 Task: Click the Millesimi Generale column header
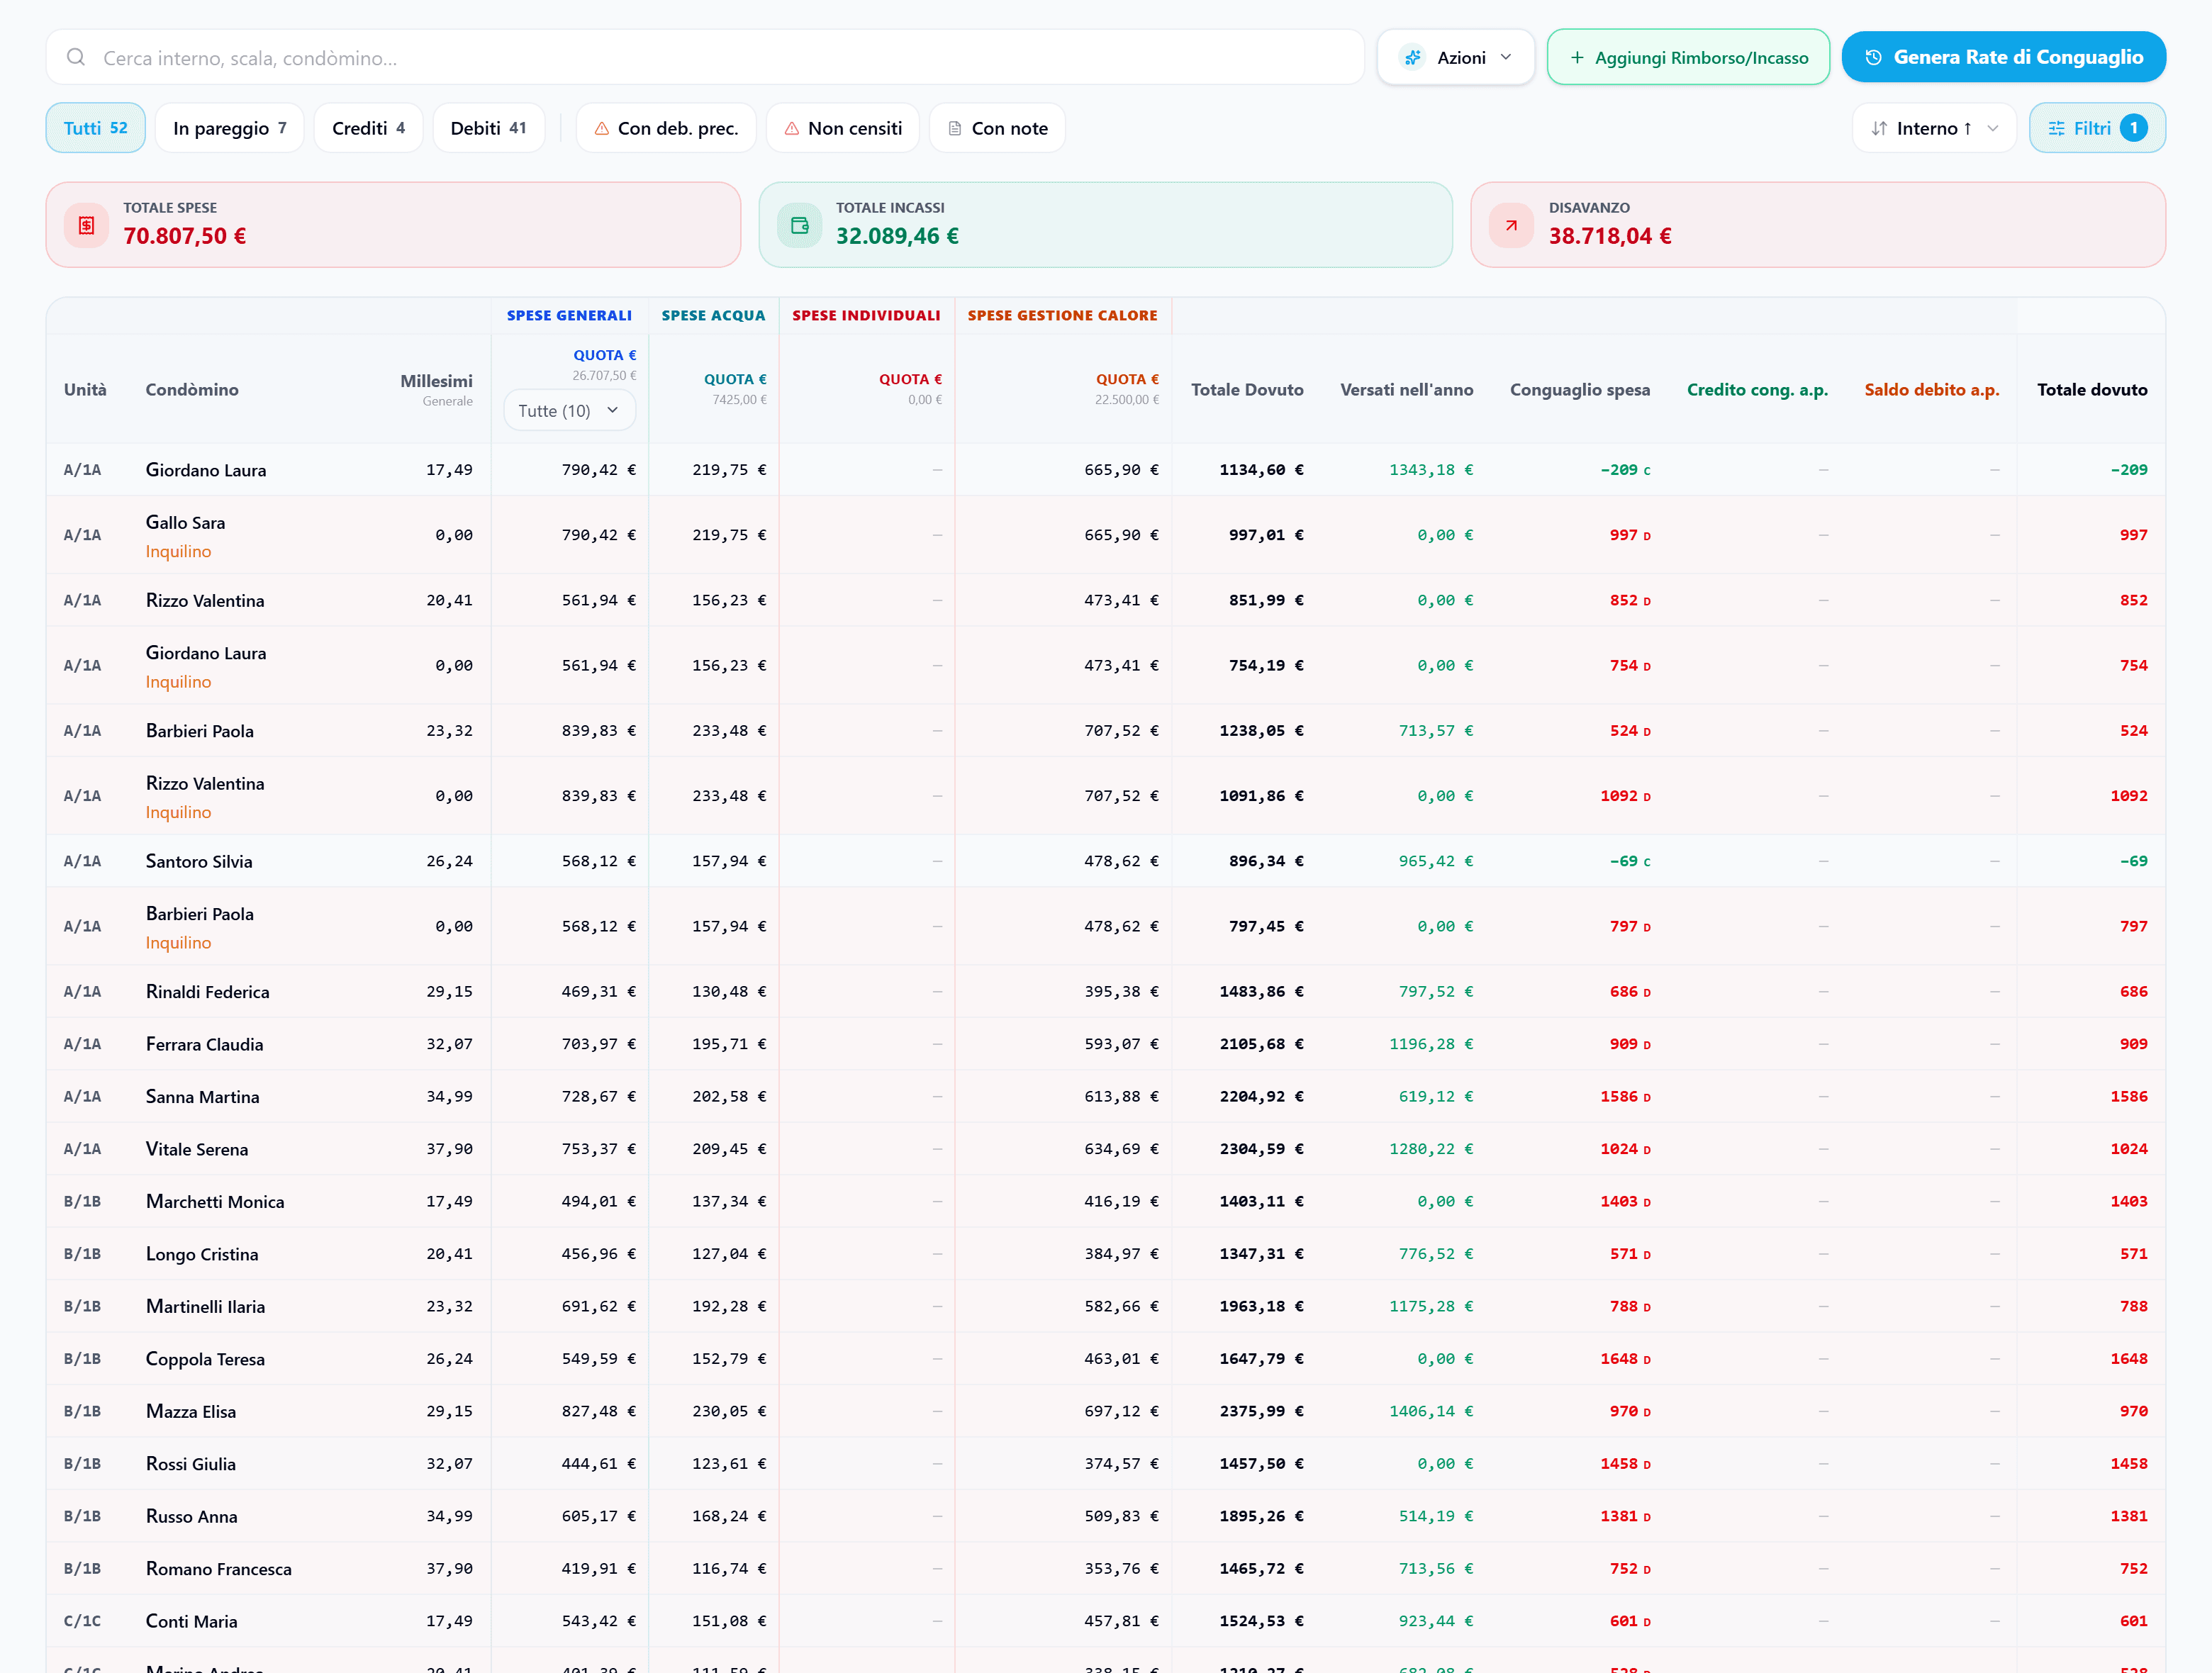(436, 389)
